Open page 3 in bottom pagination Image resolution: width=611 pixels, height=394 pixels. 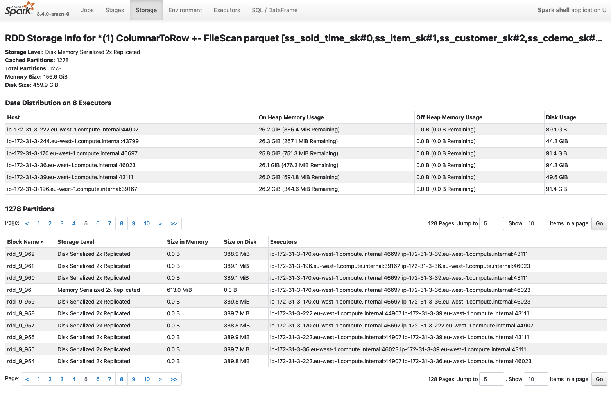point(62,379)
